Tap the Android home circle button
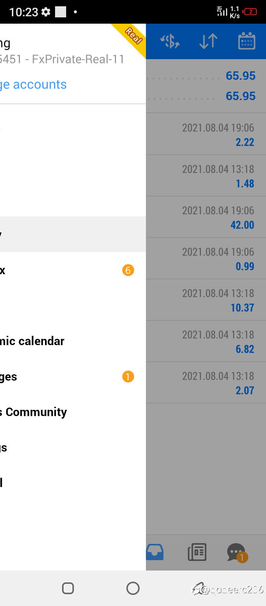This screenshot has height=606, width=266. tap(133, 588)
